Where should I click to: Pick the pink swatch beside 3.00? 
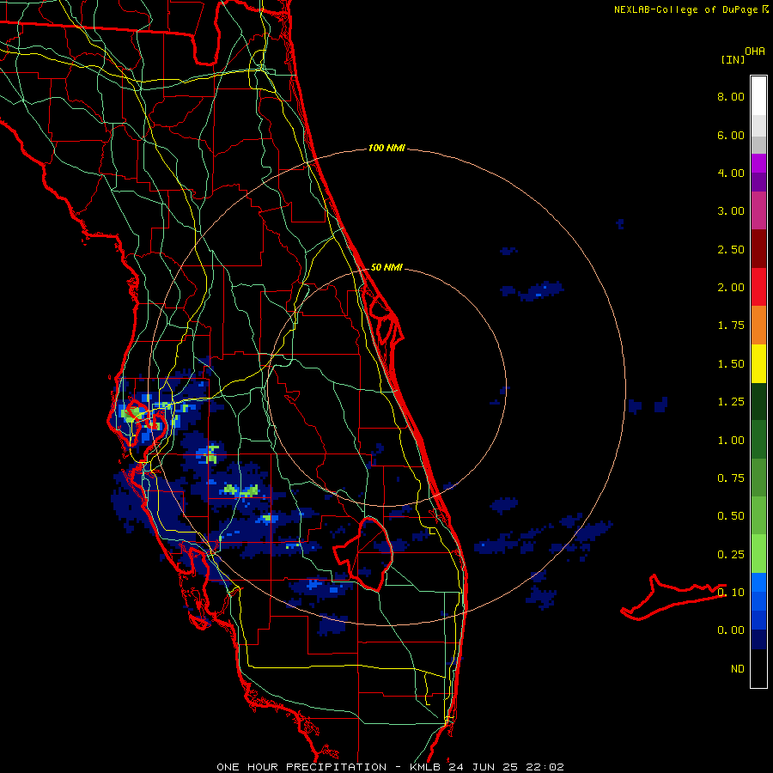pyautogui.click(x=758, y=211)
